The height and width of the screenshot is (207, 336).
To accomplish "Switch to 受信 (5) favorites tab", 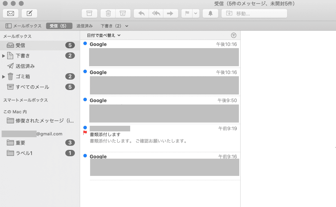I will point(59,26).
